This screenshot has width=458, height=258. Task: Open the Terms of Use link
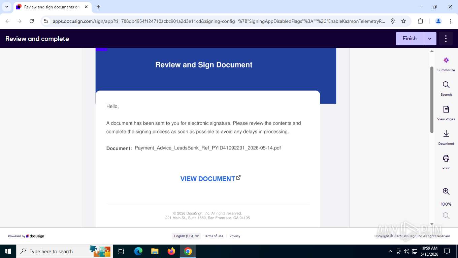[214, 236]
